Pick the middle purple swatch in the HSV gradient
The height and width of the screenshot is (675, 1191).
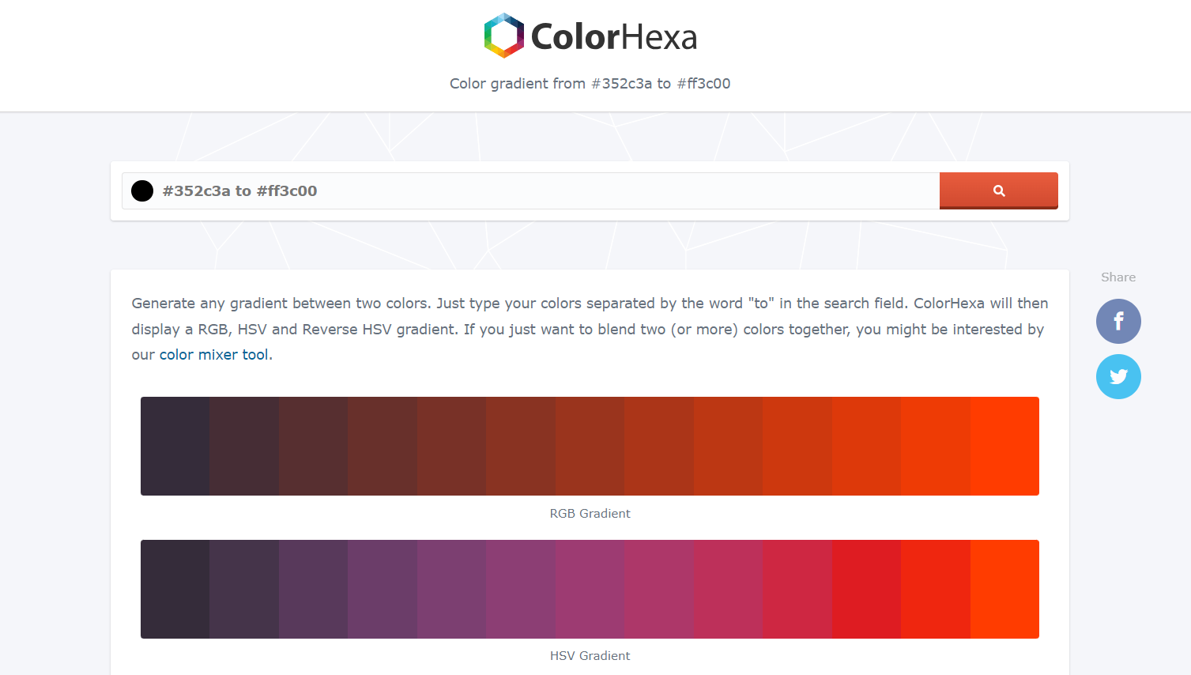[590, 588]
